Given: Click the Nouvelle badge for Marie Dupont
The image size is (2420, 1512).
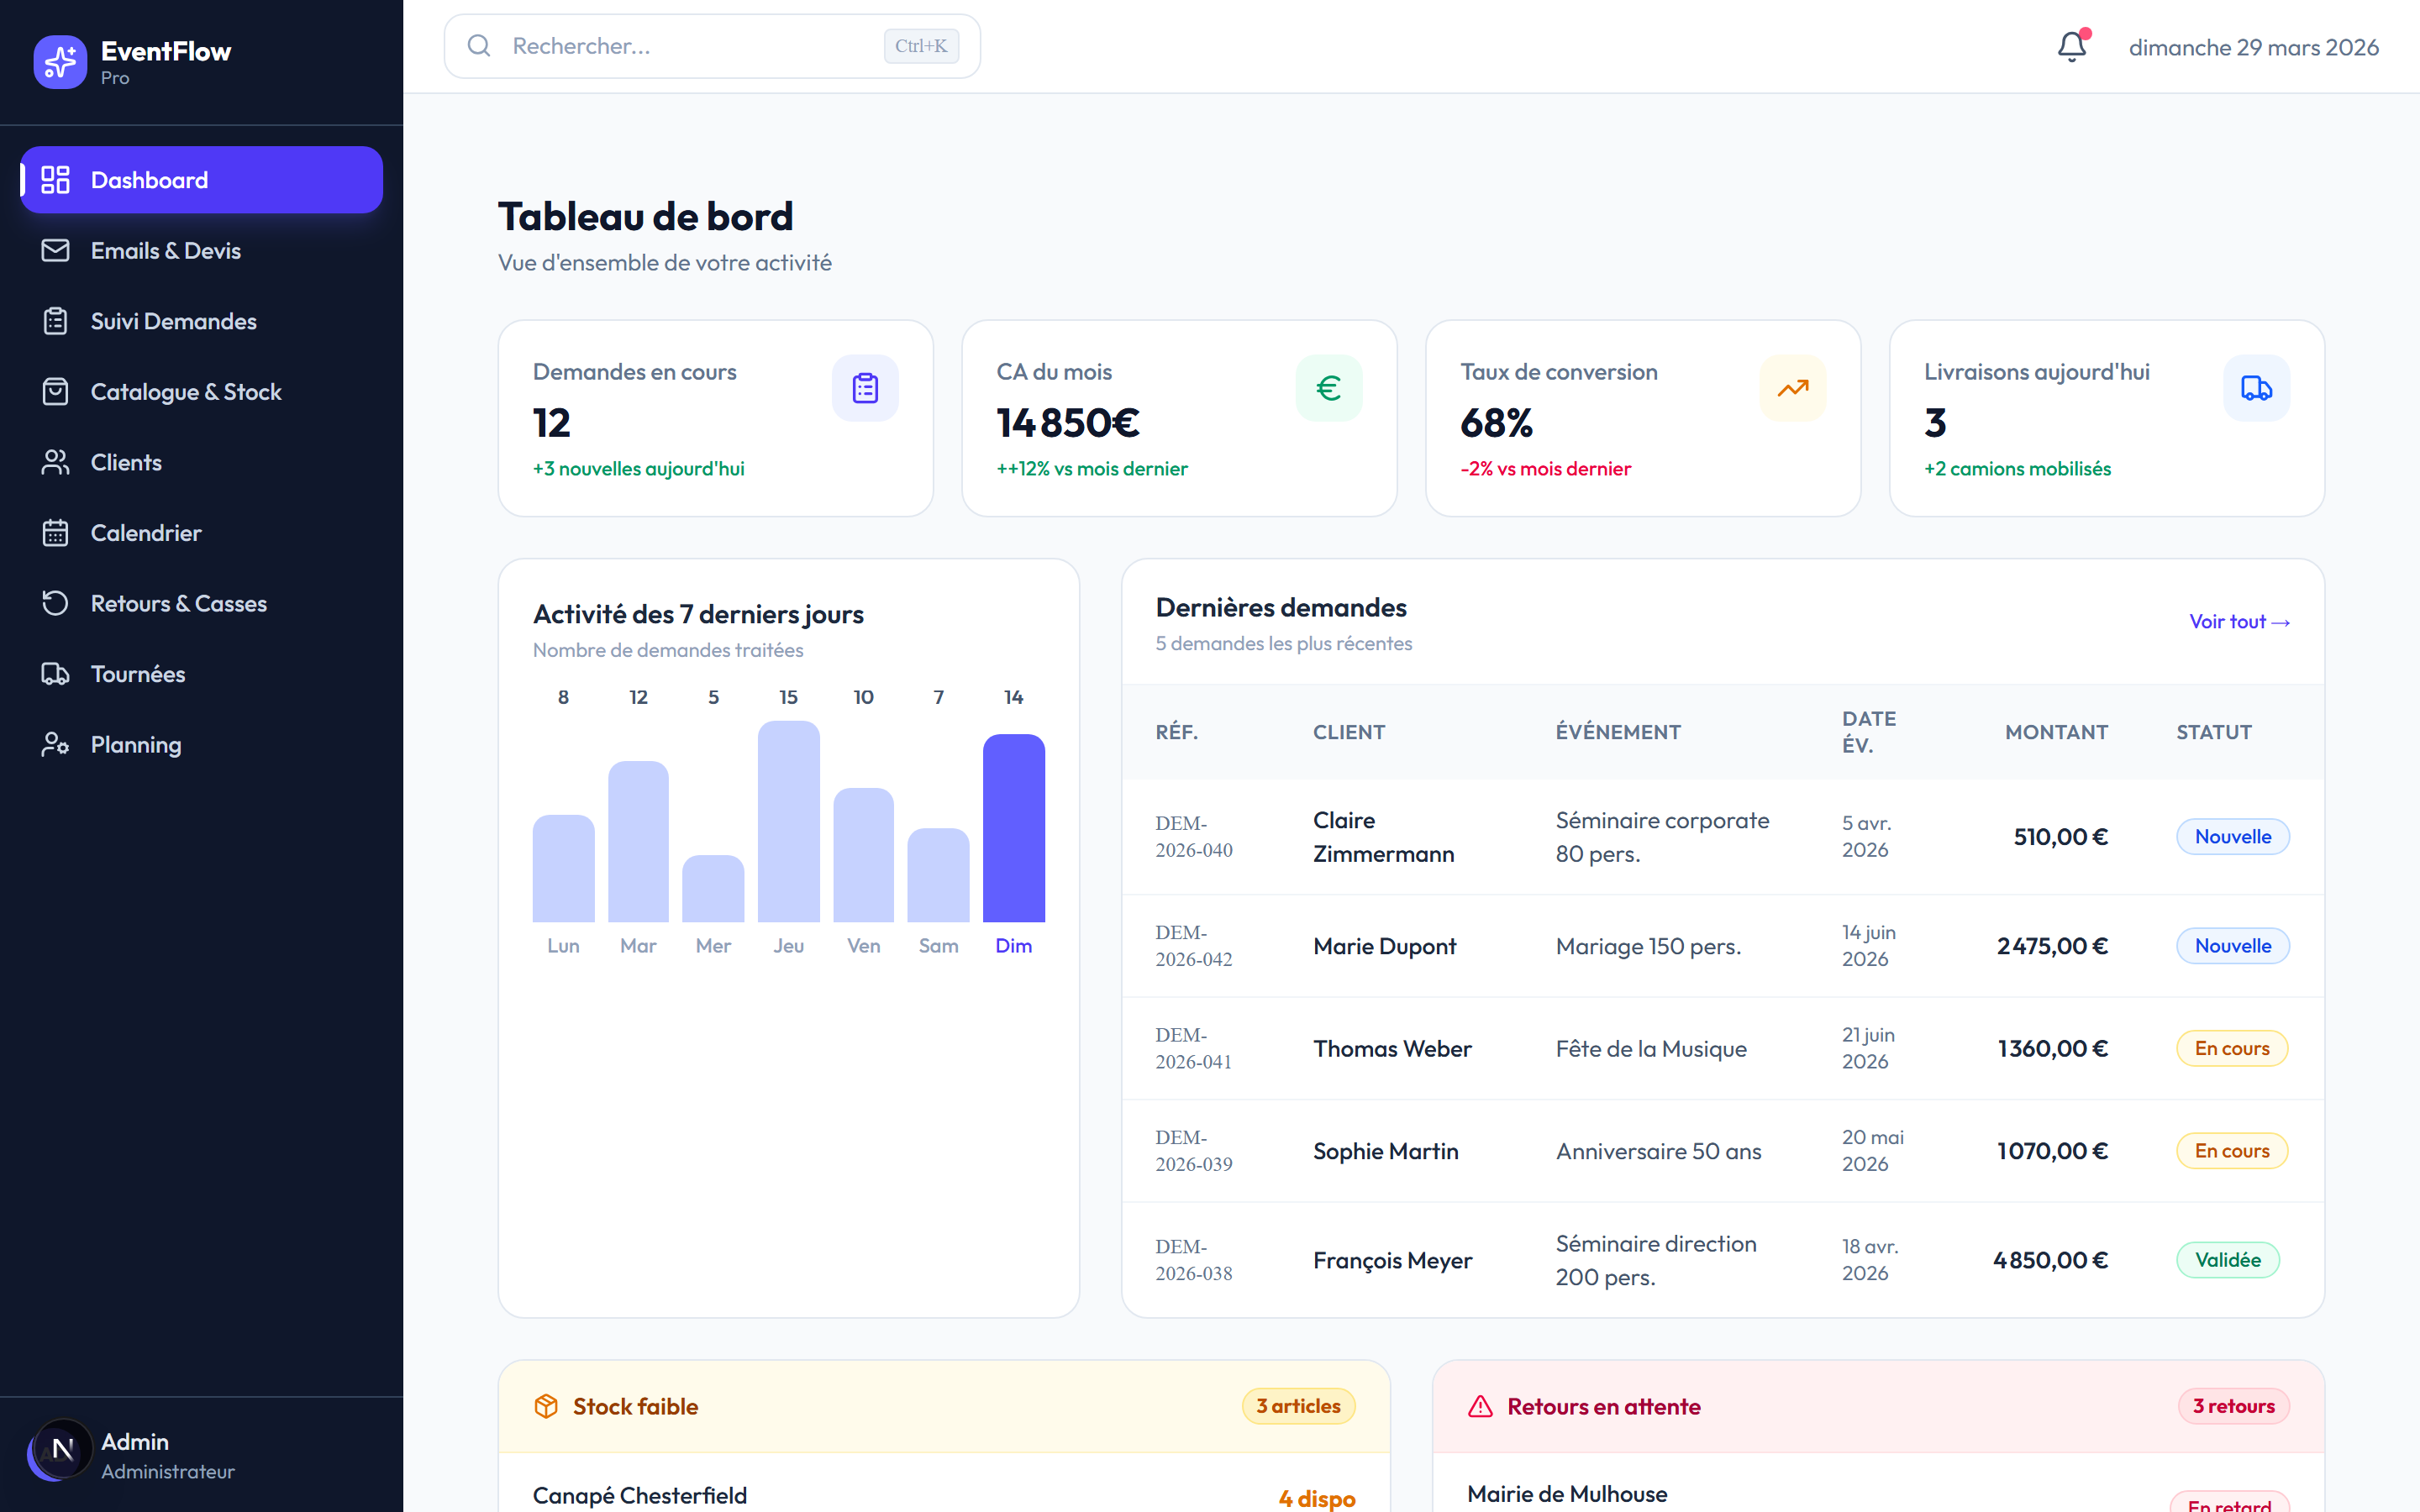Looking at the screenshot, I should pos(2232,946).
